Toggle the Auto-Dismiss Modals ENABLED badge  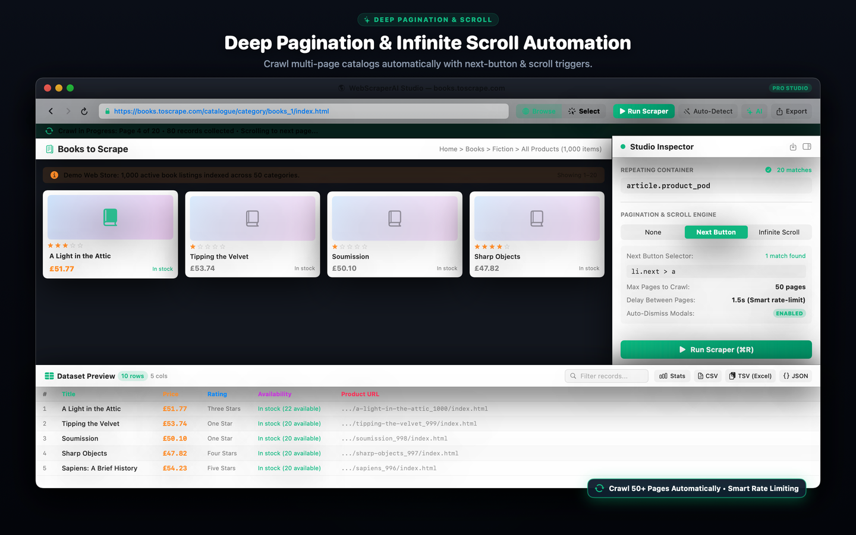click(789, 313)
